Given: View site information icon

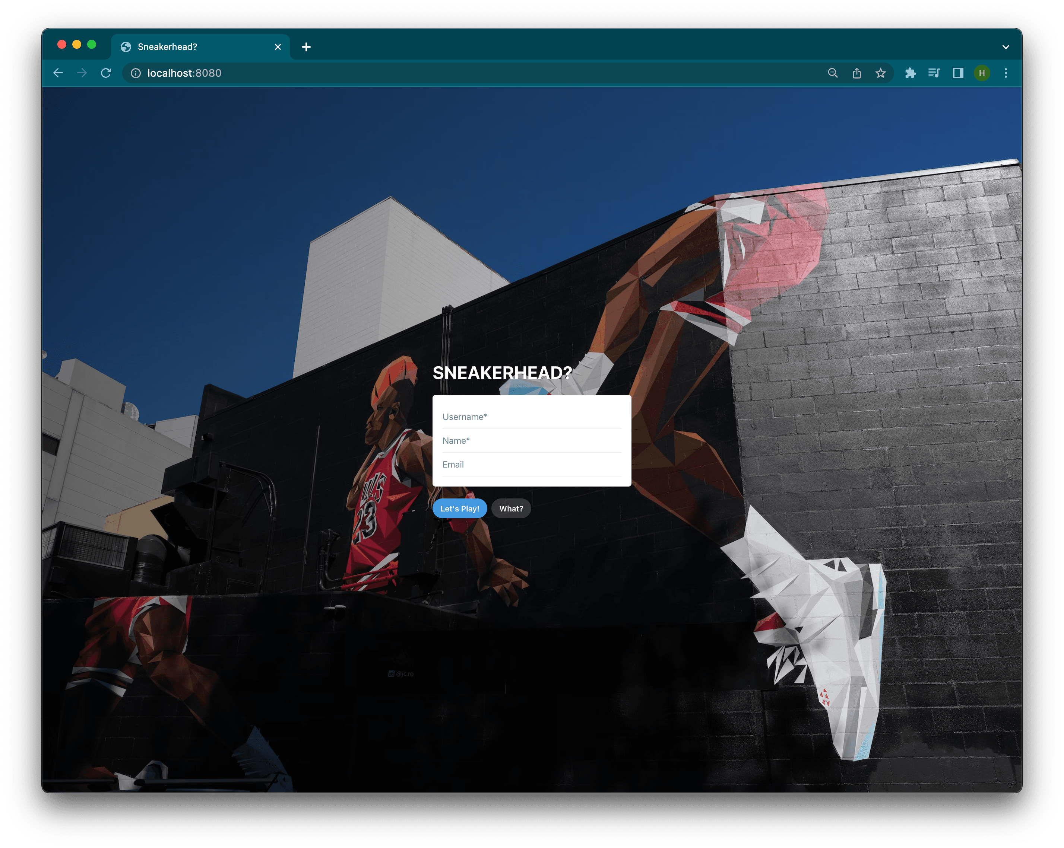Looking at the screenshot, I should 136,73.
